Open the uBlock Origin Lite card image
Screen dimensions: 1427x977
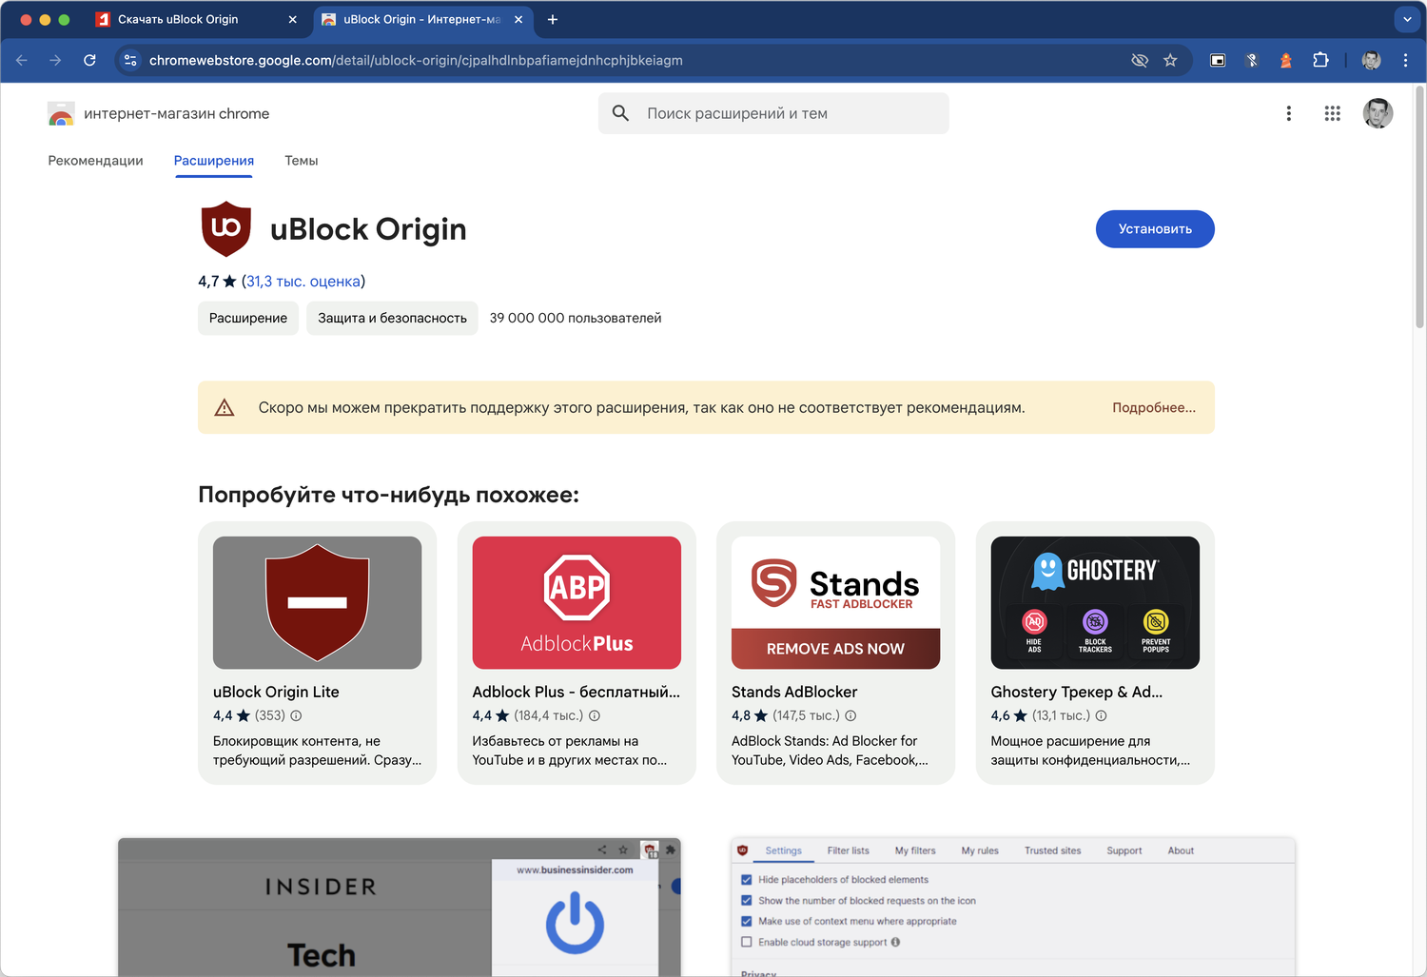(317, 602)
